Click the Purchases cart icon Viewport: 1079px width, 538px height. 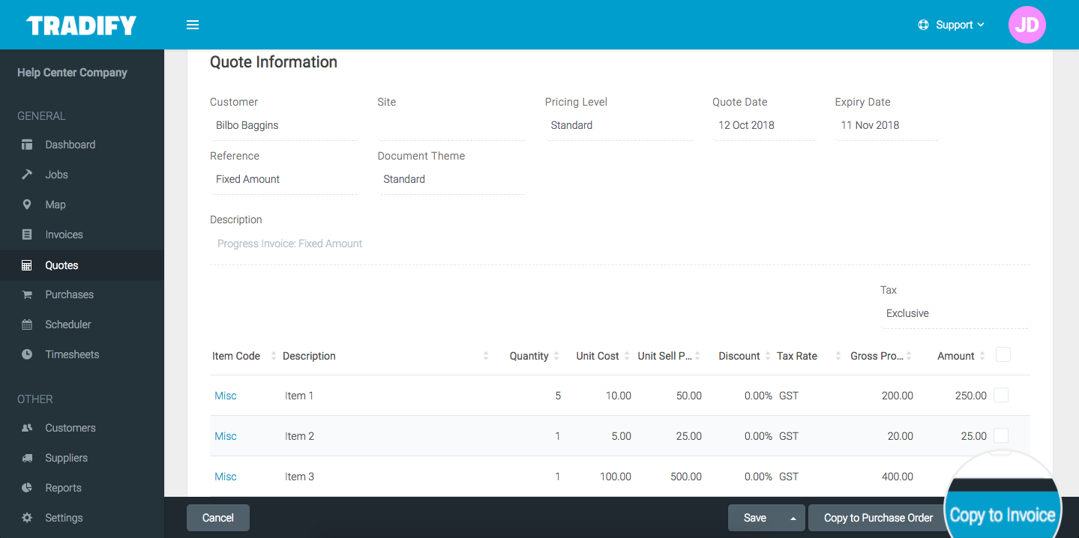tap(27, 294)
